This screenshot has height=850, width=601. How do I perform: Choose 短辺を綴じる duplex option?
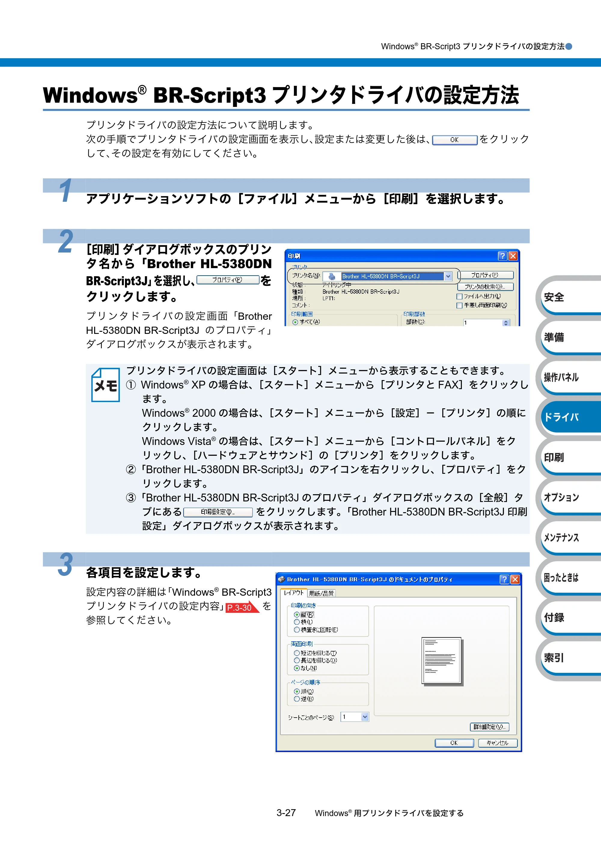(296, 653)
